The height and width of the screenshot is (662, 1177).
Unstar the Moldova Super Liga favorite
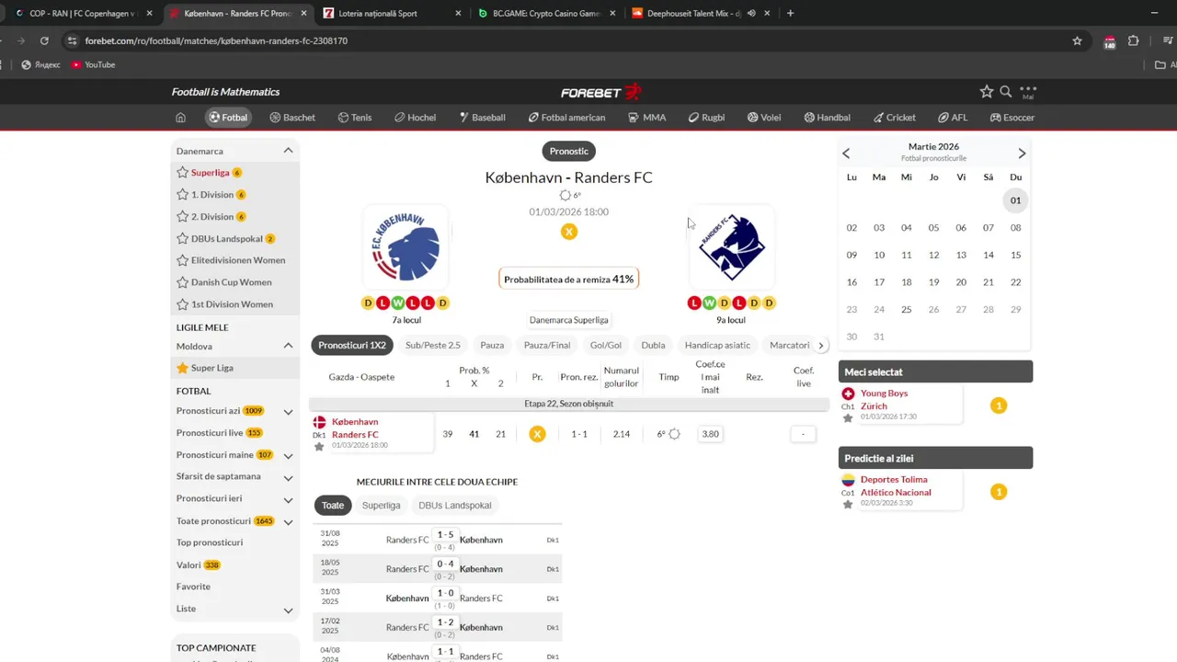coord(183,368)
